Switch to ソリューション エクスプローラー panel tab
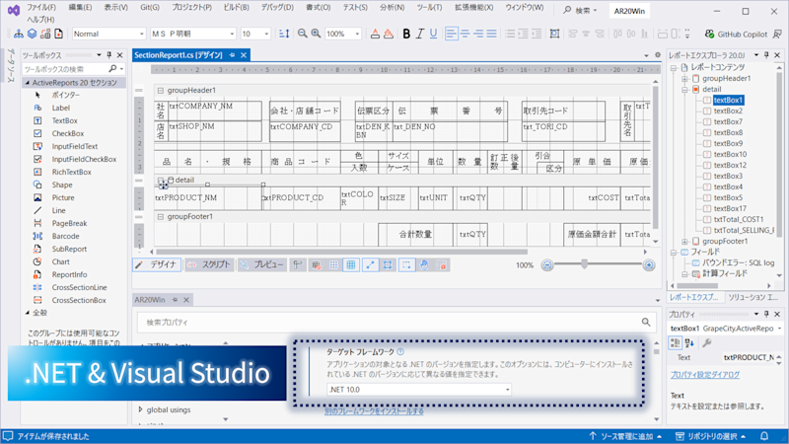 [753, 297]
